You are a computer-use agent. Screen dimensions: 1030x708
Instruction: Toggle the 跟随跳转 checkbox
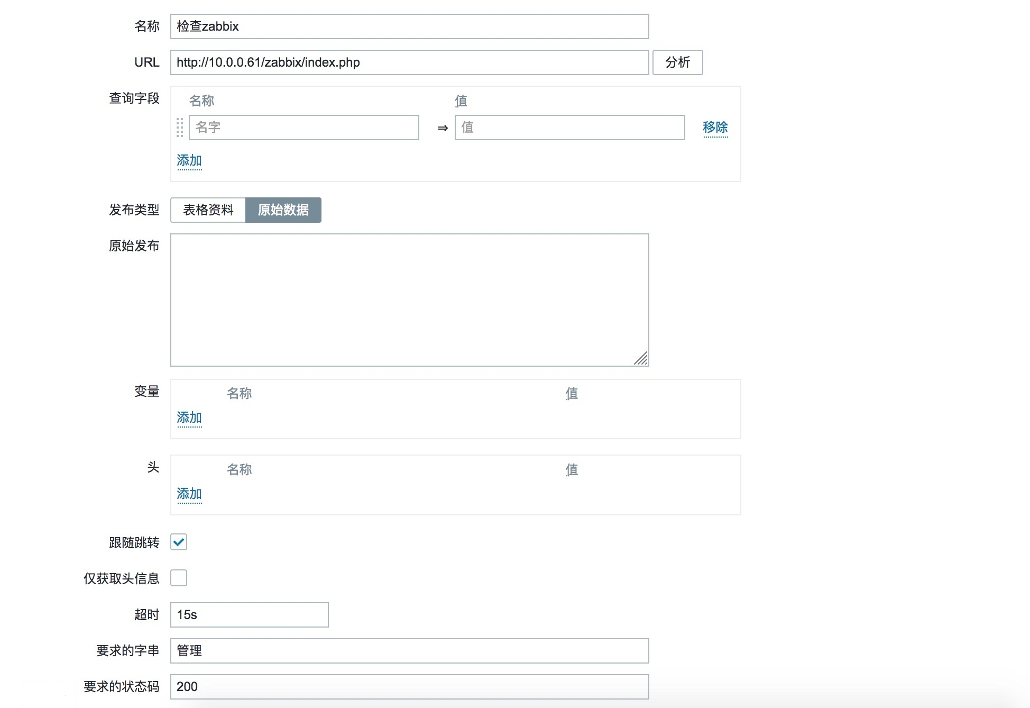pyautogui.click(x=179, y=542)
